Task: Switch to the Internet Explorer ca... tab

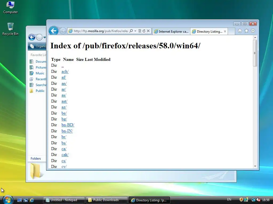Action: click(171, 31)
